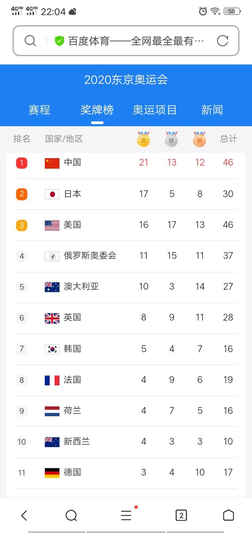Reload the page with refresh icon
252x533 pixels.
tap(222, 41)
